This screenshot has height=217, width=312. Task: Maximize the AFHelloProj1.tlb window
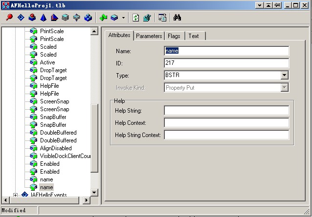point(296,5)
